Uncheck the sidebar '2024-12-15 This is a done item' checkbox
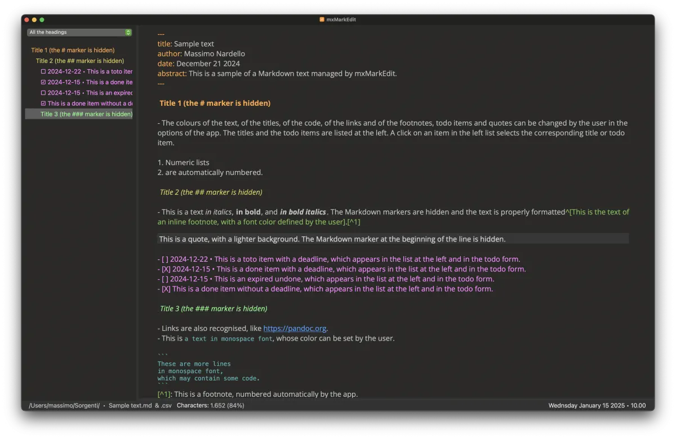Image resolution: width=676 pixels, height=439 pixels. pyautogui.click(x=43, y=82)
